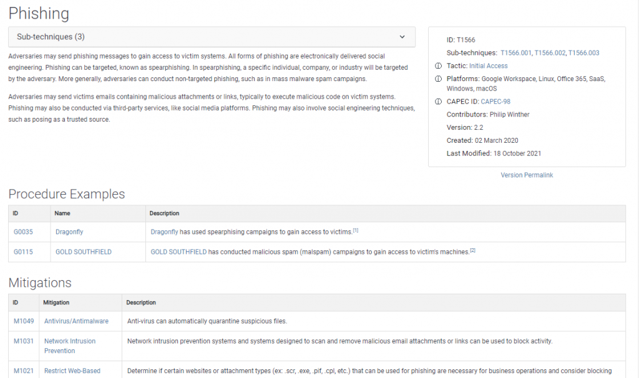Open the CAPEC-98 link

click(x=495, y=102)
